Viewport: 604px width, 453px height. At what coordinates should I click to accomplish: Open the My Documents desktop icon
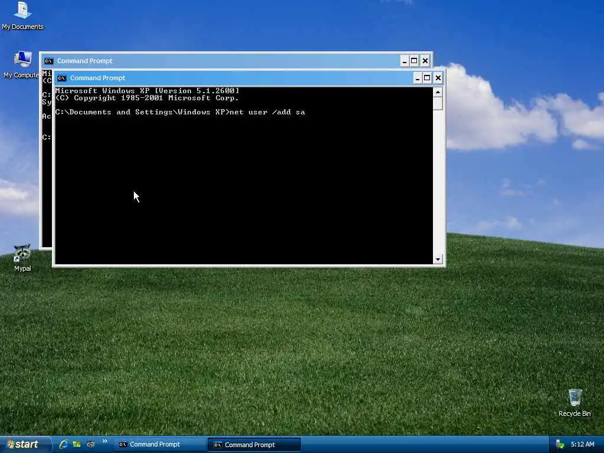[x=23, y=15]
